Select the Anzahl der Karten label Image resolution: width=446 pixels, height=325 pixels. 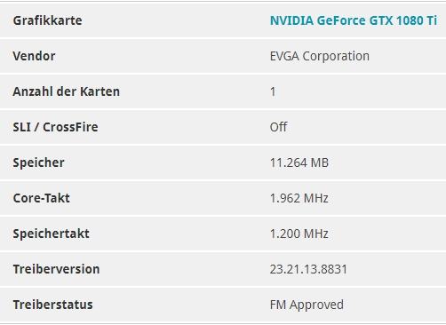pos(67,91)
